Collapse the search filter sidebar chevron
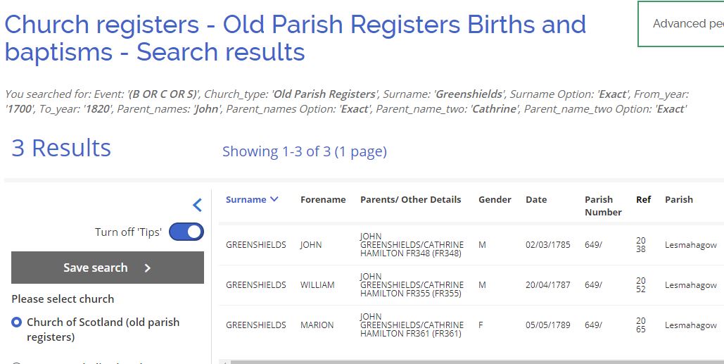 (x=197, y=205)
